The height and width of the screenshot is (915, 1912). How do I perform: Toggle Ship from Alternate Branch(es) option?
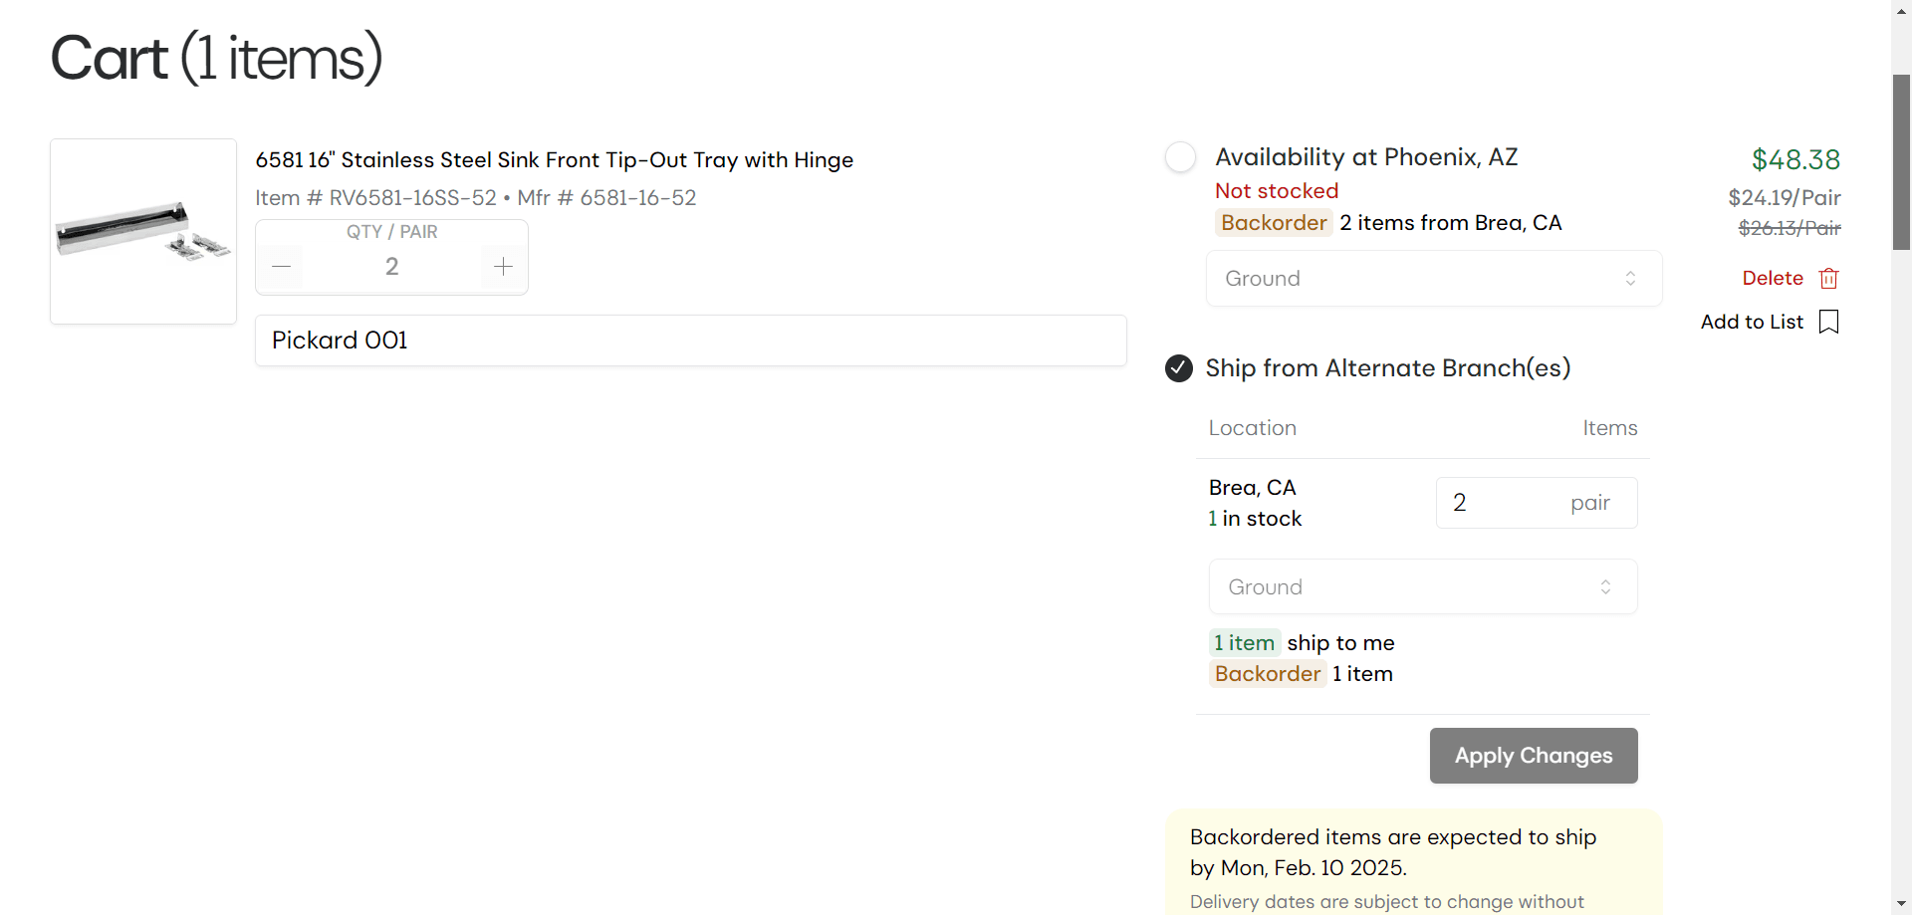pyautogui.click(x=1179, y=368)
